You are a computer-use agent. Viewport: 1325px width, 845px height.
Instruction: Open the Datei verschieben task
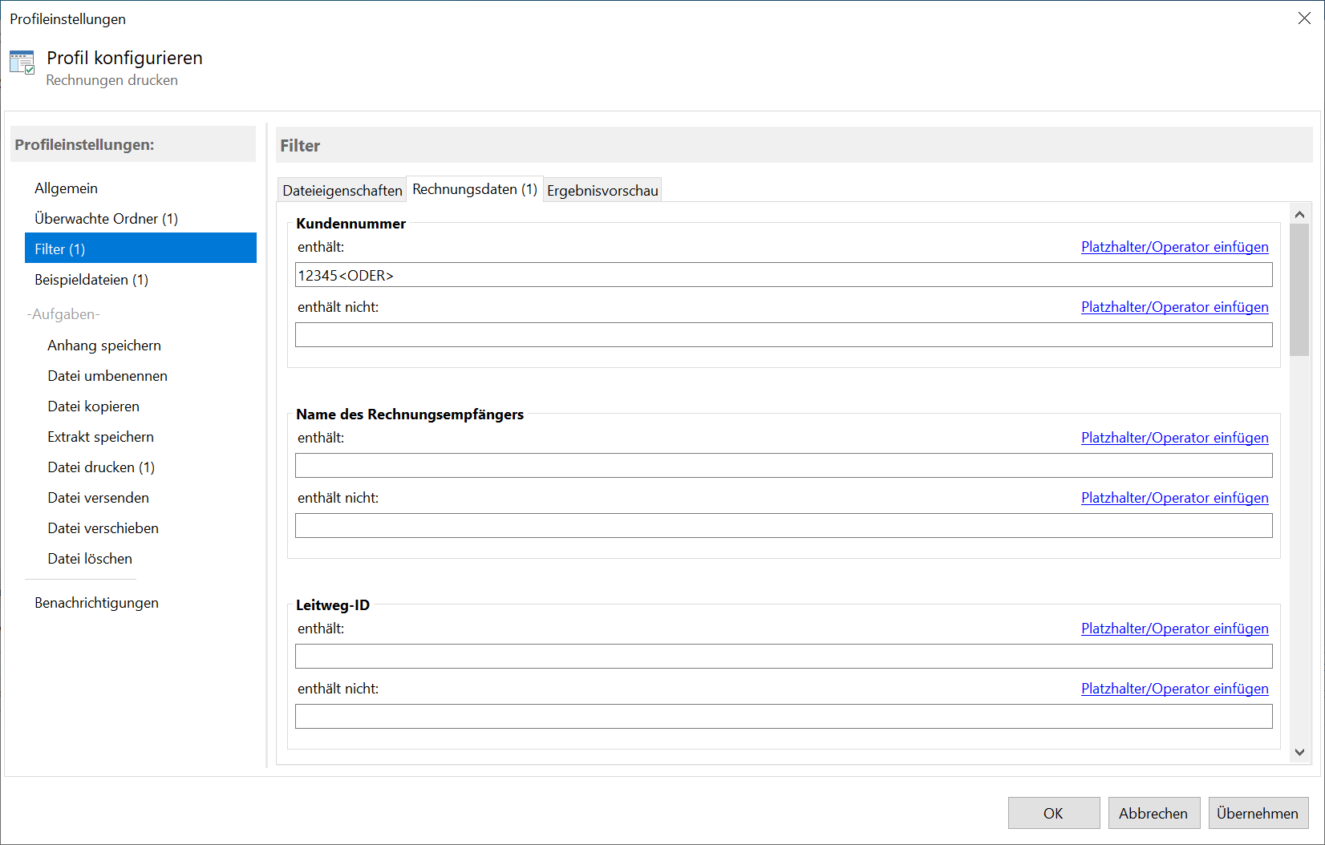pos(103,528)
